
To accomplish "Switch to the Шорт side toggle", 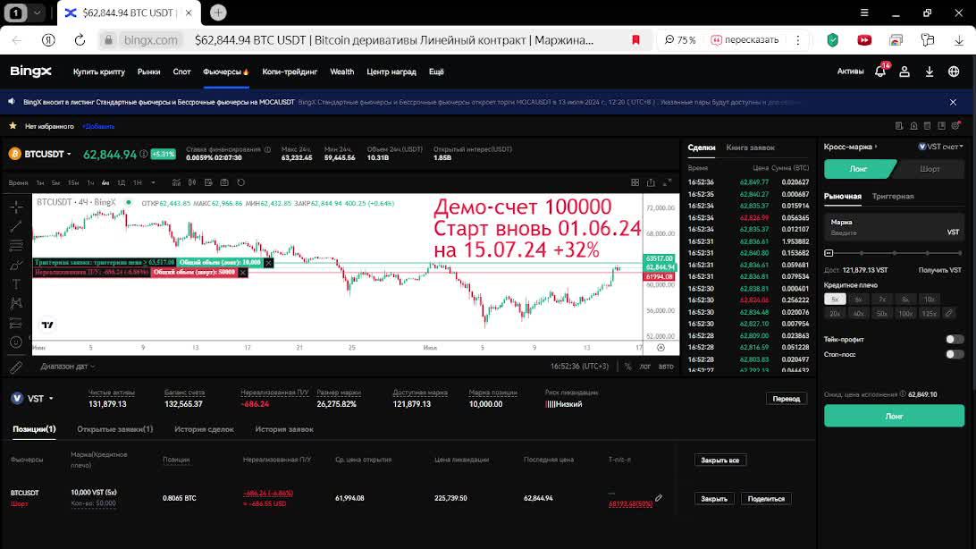I will point(930,169).
